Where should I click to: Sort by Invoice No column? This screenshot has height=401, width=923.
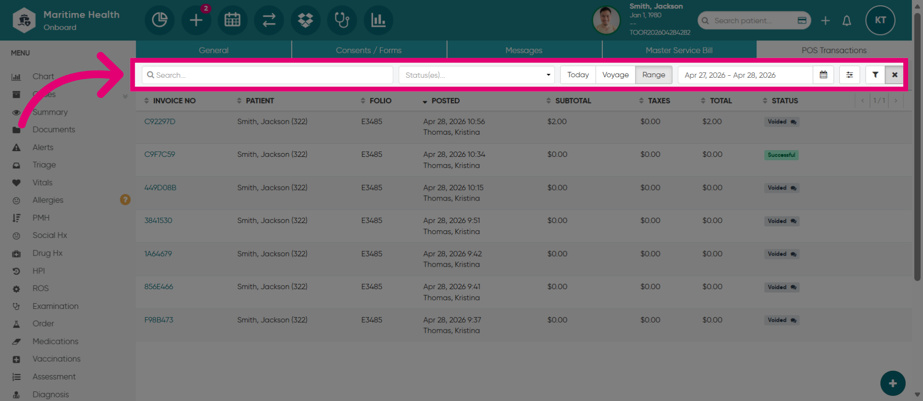pos(170,101)
